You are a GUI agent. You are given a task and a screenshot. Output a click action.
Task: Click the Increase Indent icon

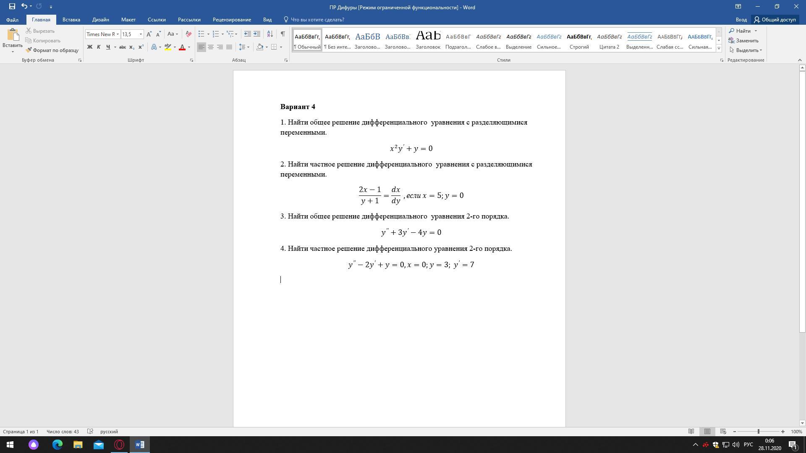pos(257,34)
